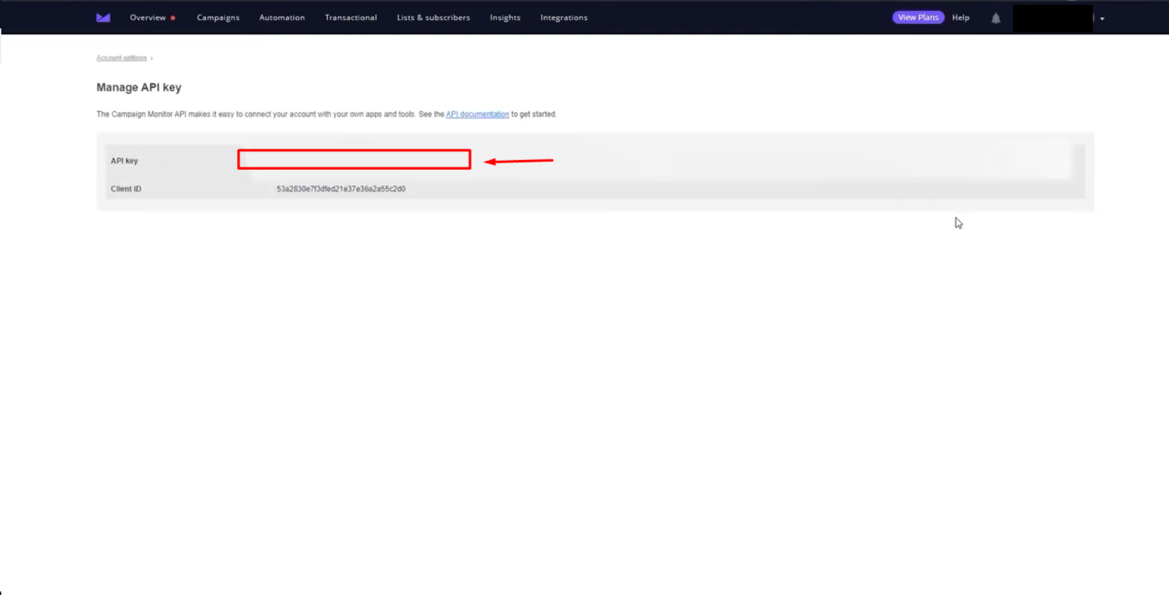
Task: Expand the account dropdown arrow
Action: point(1102,18)
